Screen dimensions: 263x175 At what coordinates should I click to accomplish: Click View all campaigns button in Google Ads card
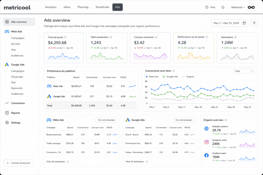point(184,120)
